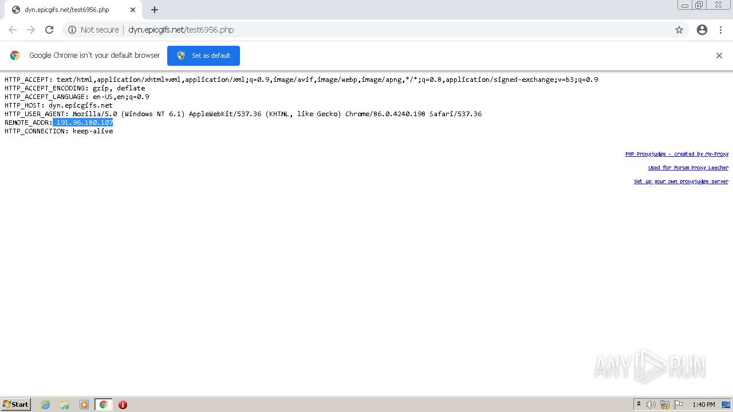Select the dyn.epicgifs.net/test6956.php tab
The height and width of the screenshot is (412, 733).
coord(73,10)
